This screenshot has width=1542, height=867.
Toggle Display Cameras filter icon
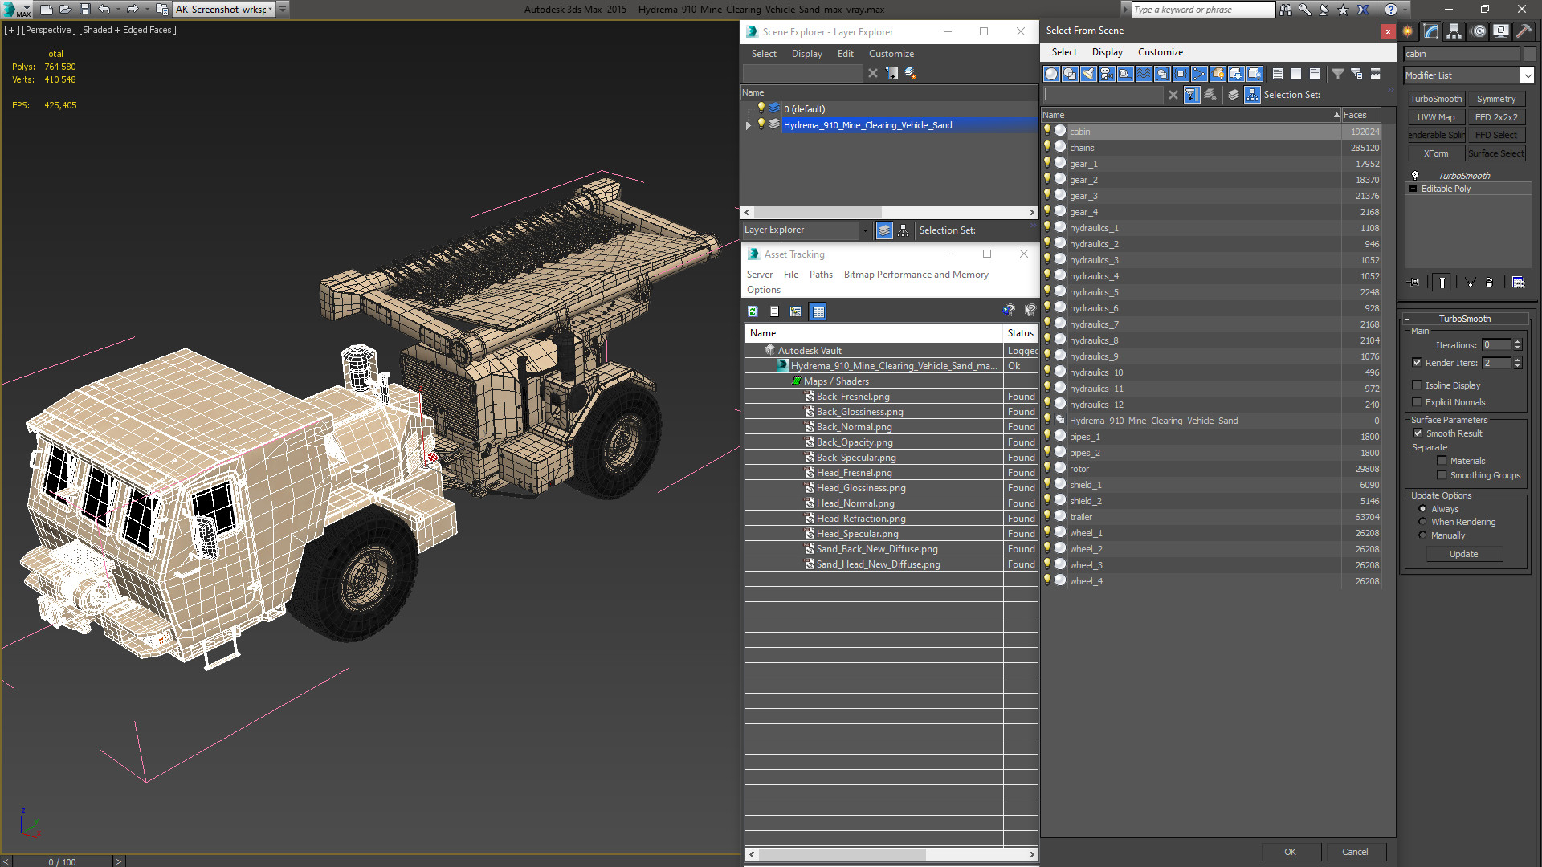tap(1107, 74)
